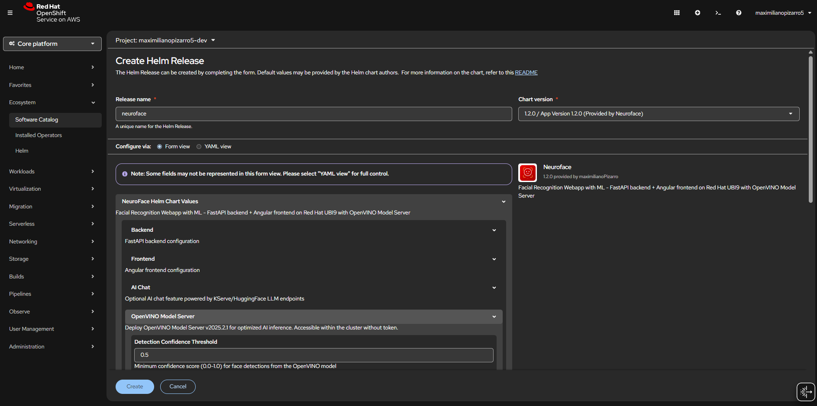
Task: Select the Form view radio button
Action: [160, 147]
